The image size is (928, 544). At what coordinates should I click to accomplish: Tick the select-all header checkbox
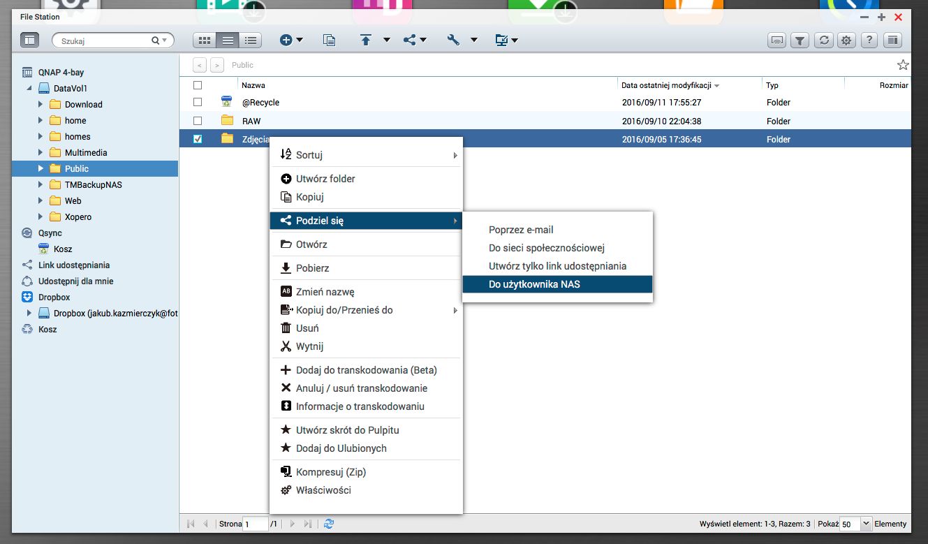coord(198,85)
